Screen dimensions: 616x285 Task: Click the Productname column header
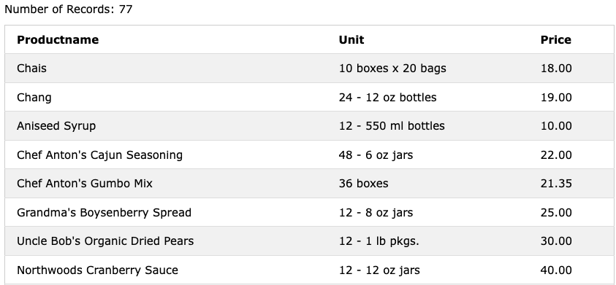(58, 40)
